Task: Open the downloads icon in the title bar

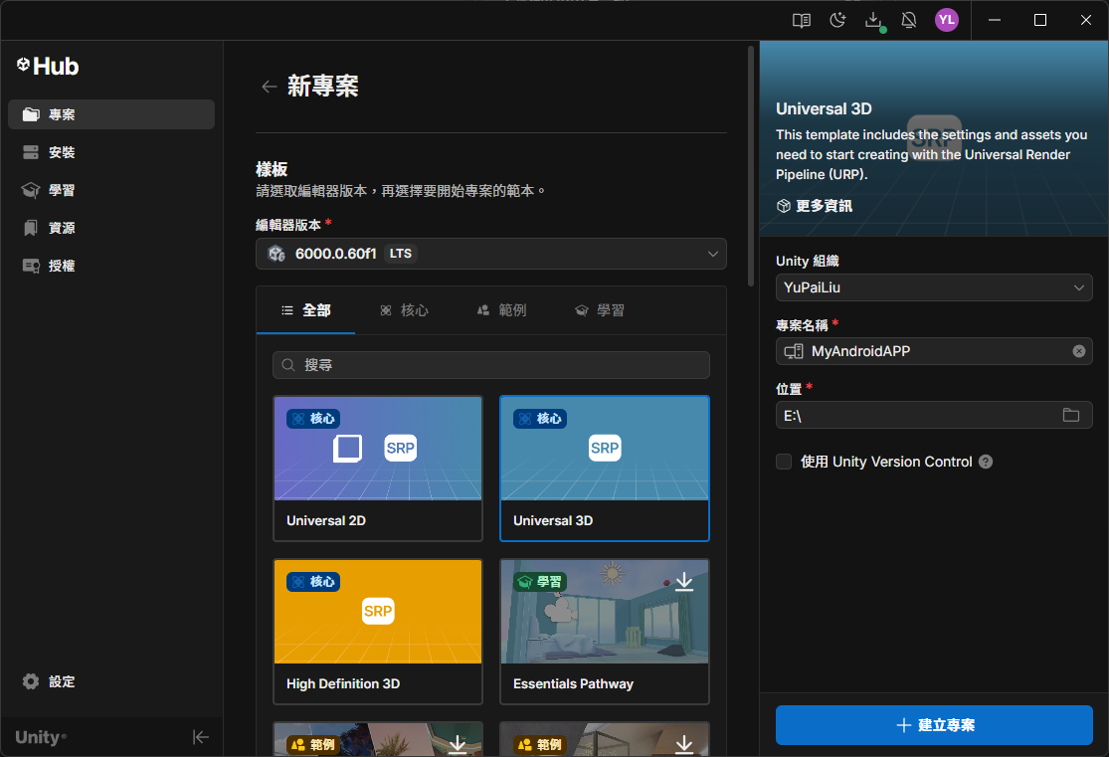Action: [873, 19]
